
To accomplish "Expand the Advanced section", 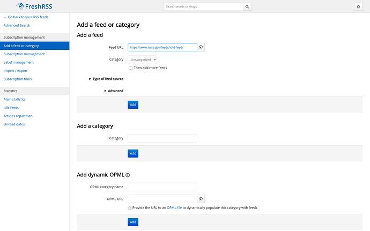I will coord(114,91).
